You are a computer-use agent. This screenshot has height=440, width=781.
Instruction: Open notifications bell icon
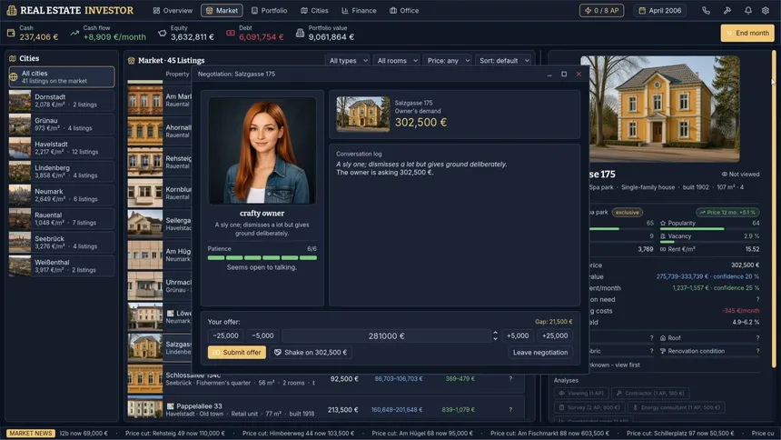[x=748, y=11]
